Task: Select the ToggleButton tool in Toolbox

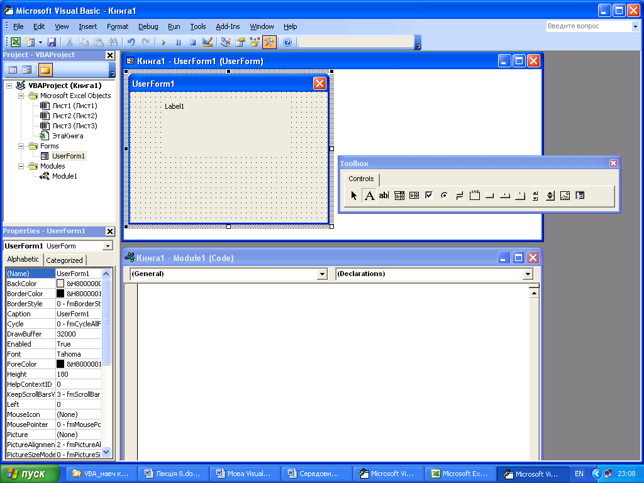Action: 459,196
